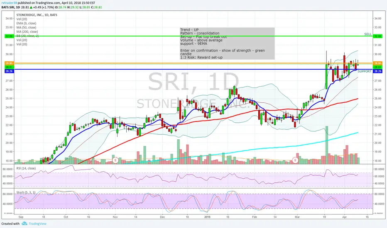Click the Sep label on the date axis

[21, 217]
